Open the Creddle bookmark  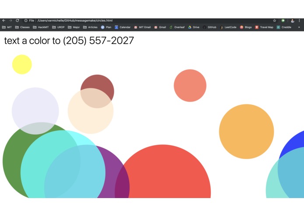point(284,27)
